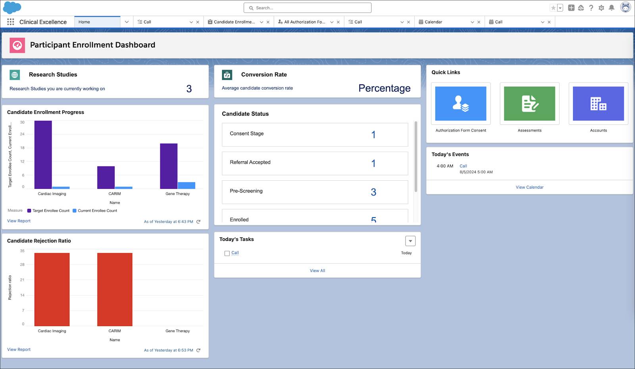The height and width of the screenshot is (369, 635).
Task: View Report under Candidate Enrollment Progress
Action: click(18, 221)
